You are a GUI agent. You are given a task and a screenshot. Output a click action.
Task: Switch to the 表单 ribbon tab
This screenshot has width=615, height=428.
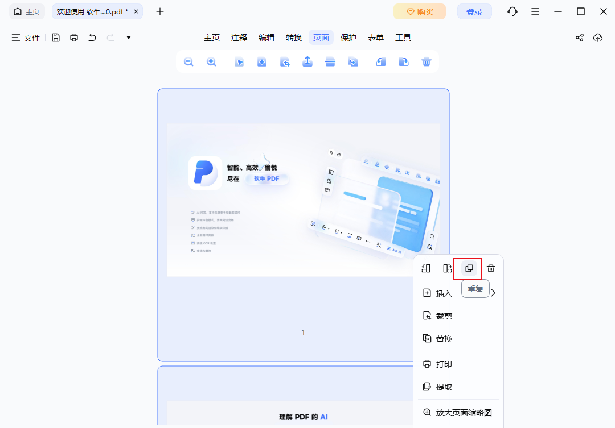pos(376,38)
